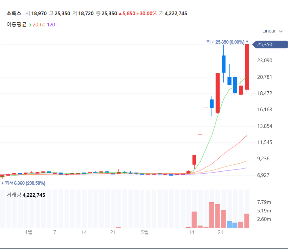Click the 거래량 4,222,745 label in volume panel
Viewport: 288px width, 251px height.
pos(26,195)
